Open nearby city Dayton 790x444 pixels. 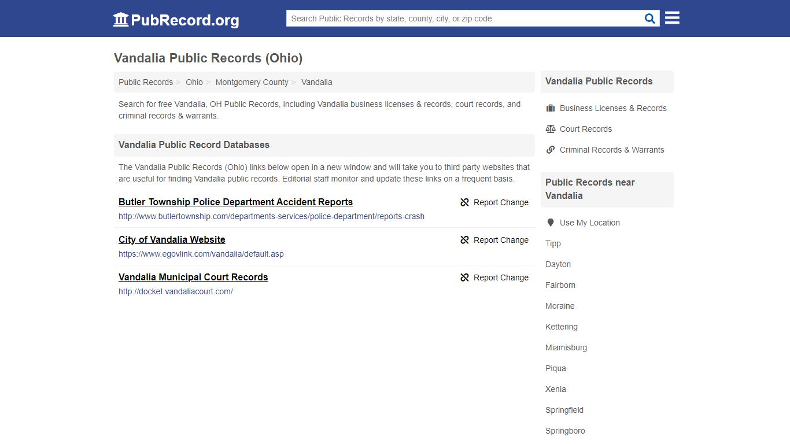click(558, 264)
